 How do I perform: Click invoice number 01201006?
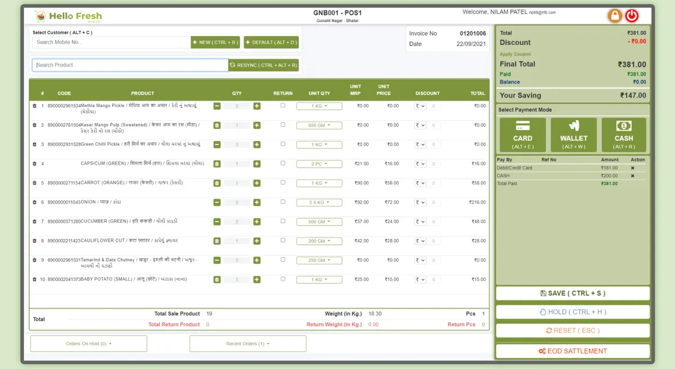pyautogui.click(x=472, y=34)
